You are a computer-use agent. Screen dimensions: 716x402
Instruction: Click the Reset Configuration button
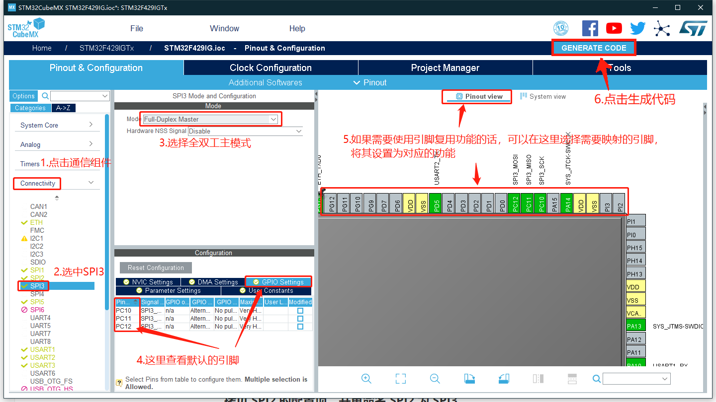coord(156,268)
